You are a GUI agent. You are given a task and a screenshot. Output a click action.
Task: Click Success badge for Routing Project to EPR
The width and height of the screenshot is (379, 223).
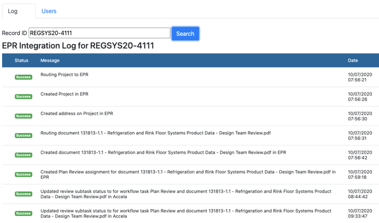click(23, 78)
